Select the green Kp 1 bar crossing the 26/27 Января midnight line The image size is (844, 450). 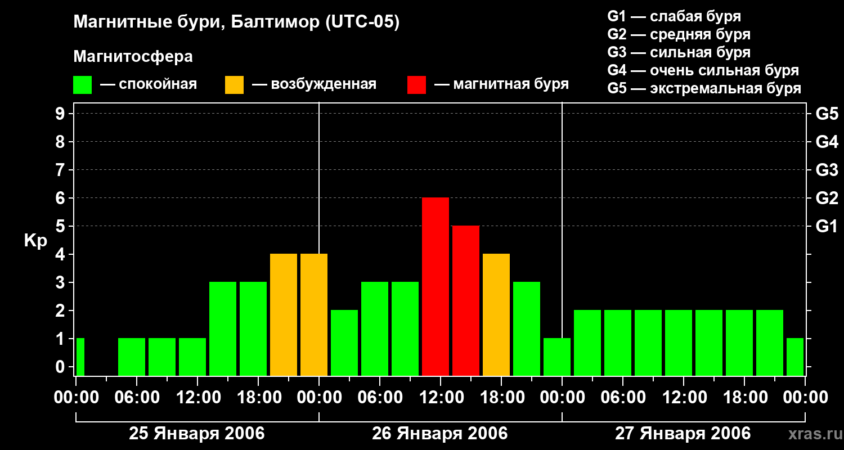557,357
